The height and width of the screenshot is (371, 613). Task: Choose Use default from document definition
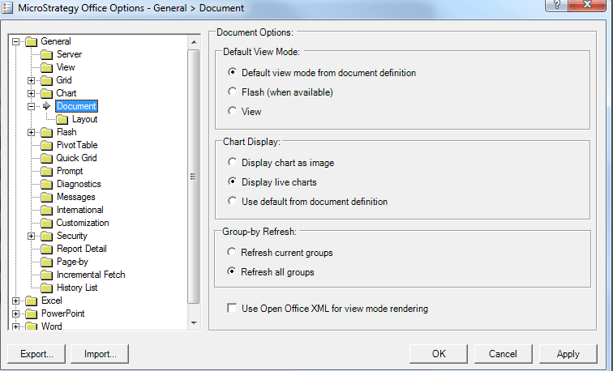point(232,201)
